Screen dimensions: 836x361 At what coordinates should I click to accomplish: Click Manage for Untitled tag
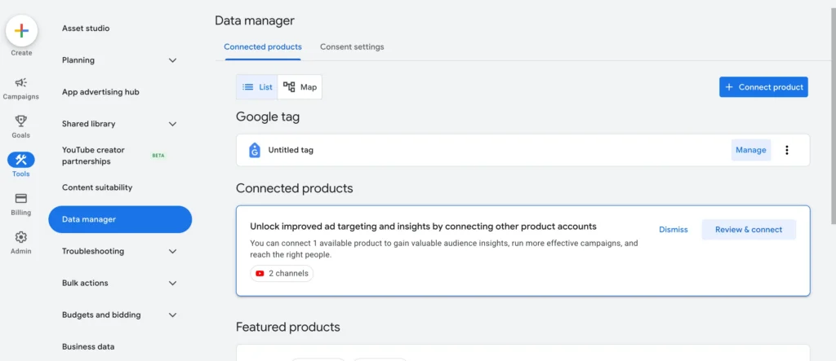pyautogui.click(x=751, y=150)
